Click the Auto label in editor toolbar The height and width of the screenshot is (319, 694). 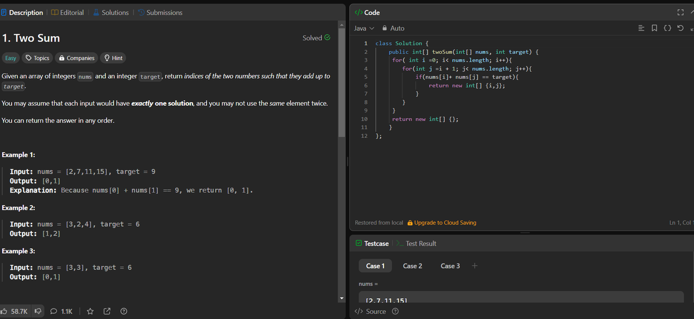coord(397,28)
